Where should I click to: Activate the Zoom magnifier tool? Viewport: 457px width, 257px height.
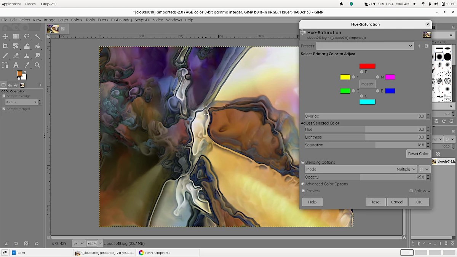[37, 65]
